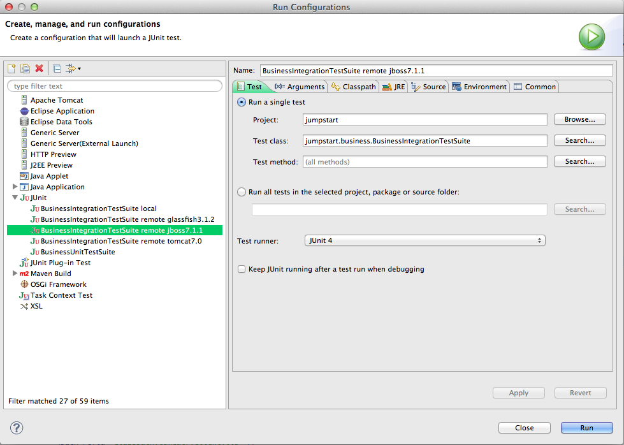
Task: Click the JUnit category icon
Action: [24, 198]
